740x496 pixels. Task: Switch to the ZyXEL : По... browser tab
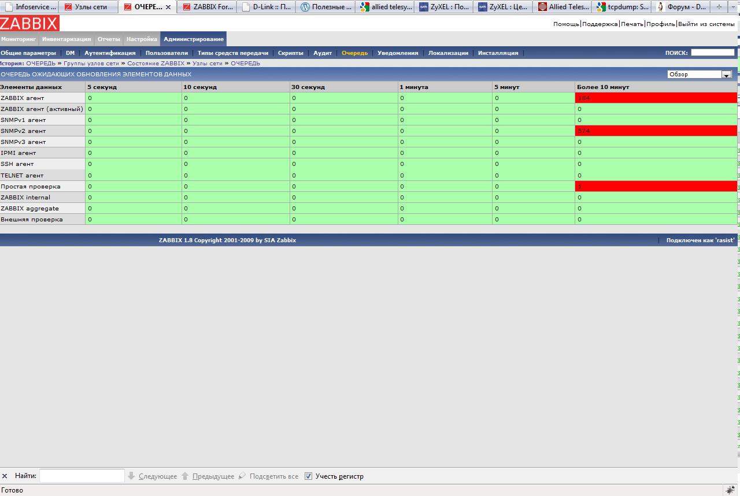tap(443, 7)
